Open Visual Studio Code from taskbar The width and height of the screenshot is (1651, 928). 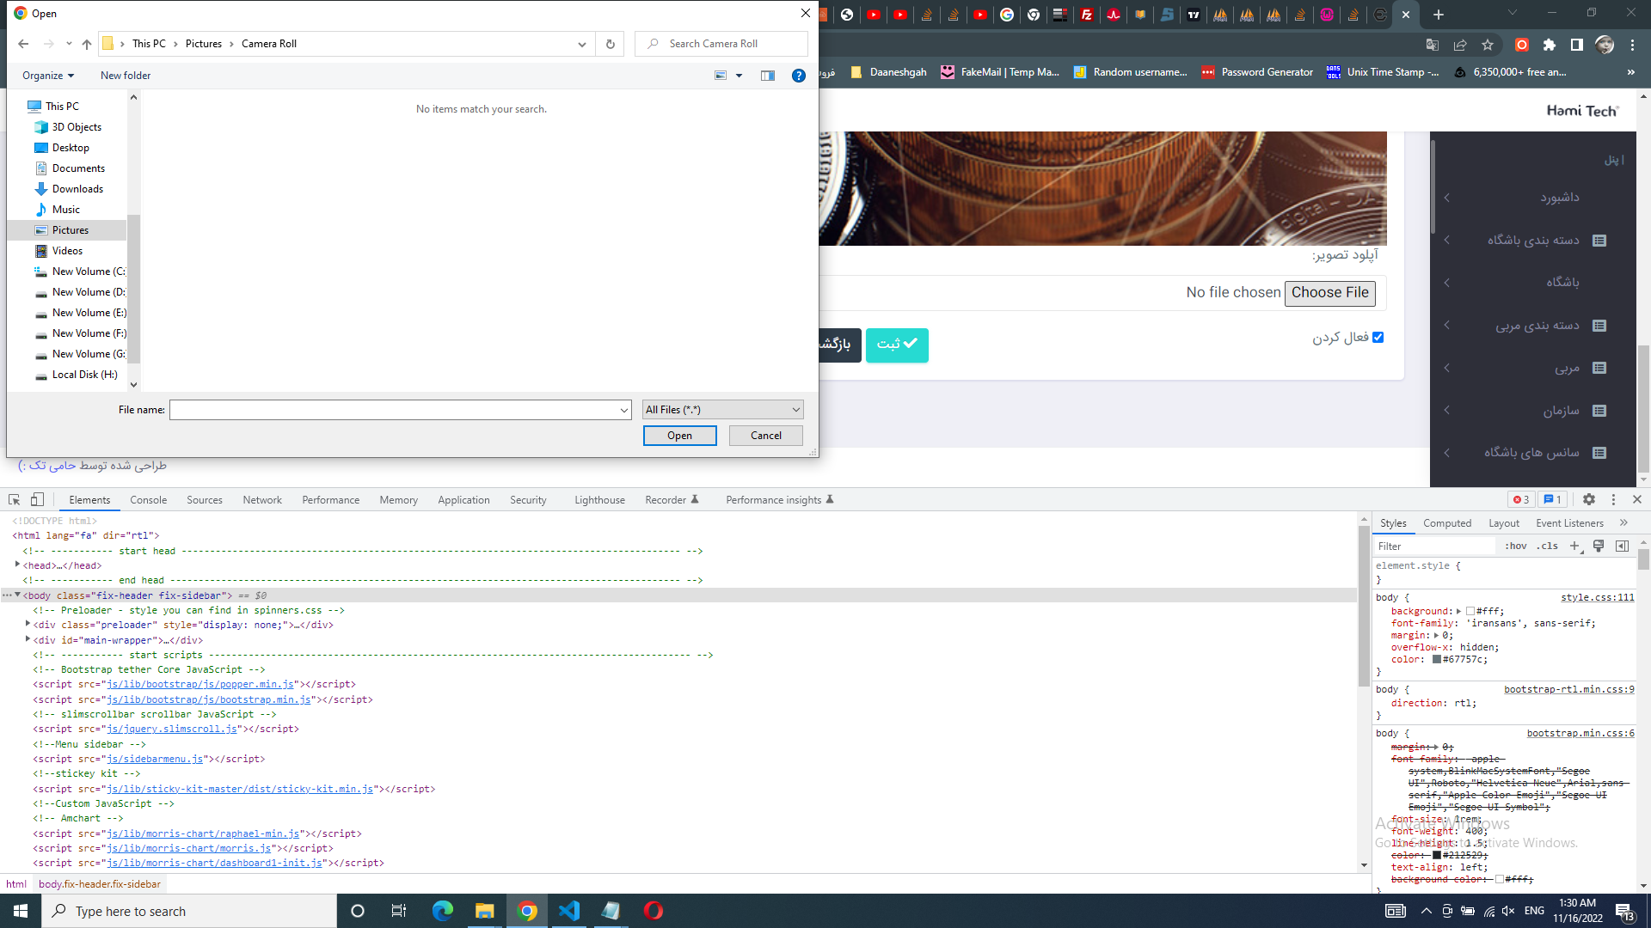pos(569,911)
